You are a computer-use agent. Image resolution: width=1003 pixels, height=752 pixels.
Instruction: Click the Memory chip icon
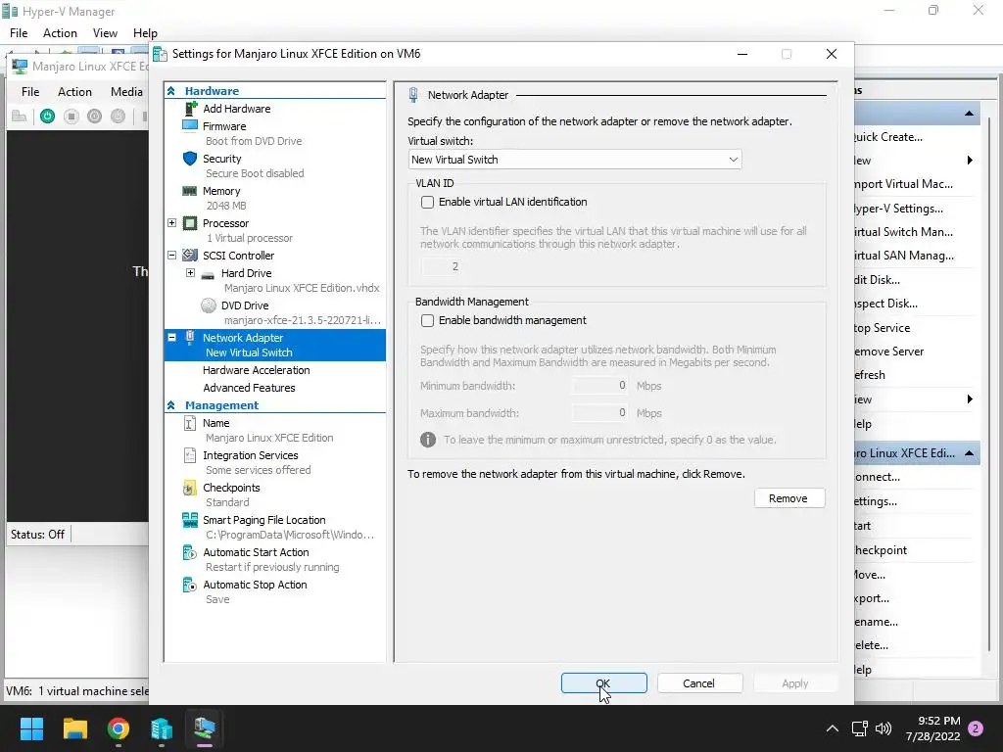pos(190,191)
